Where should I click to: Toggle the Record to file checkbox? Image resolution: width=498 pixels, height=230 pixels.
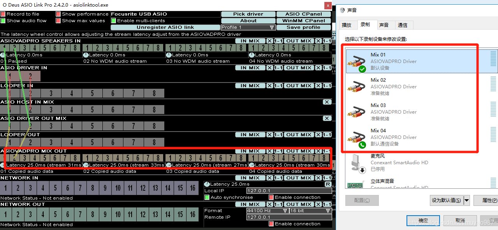pyautogui.click(x=3, y=14)
